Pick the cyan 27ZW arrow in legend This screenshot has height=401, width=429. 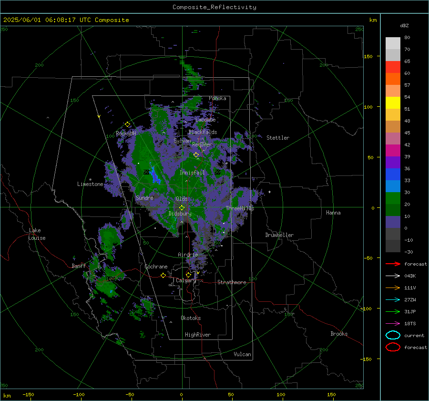393,300
